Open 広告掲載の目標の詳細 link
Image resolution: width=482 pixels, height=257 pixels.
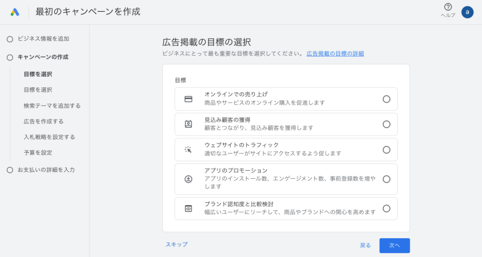[335, 54]
